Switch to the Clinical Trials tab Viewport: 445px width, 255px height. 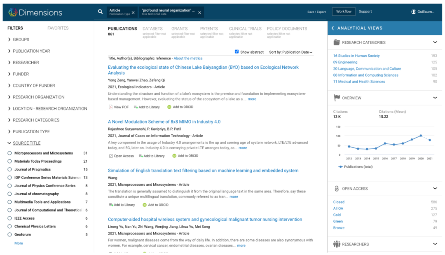pos(245,29)
